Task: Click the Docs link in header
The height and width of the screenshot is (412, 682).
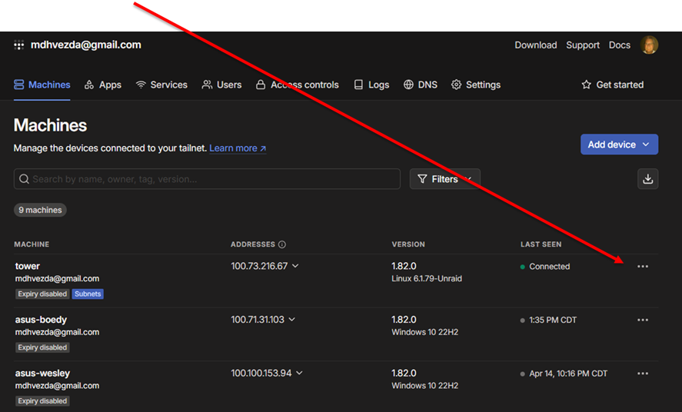Action: (x=619, y=45)
